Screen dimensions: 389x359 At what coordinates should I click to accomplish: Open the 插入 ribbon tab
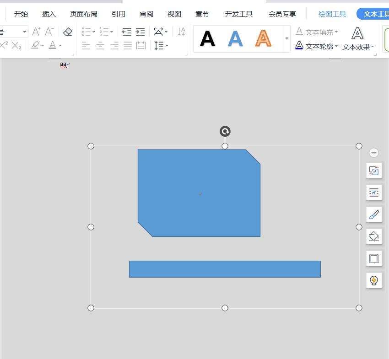pos(49,14)
